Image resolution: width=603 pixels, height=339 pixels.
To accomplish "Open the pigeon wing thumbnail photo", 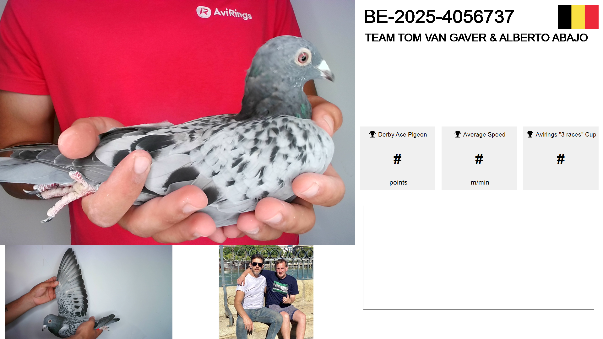I will pos(89,292).
